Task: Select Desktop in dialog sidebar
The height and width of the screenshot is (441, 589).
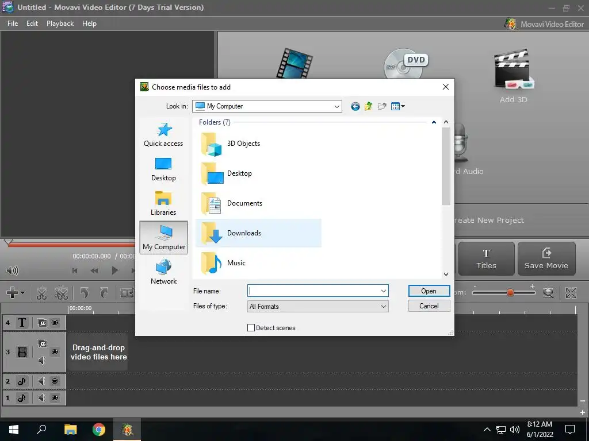Action: click(163, 169)
